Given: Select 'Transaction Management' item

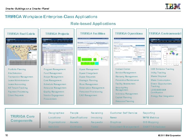Looking at the screenshot, I should 20,77.
